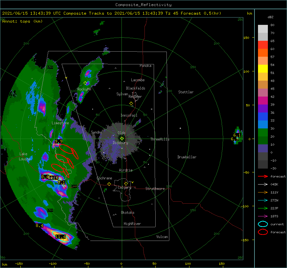Select the 51 dBZ yellow color swatch
The width and height of the screenshot is (287, 268).
263,69
